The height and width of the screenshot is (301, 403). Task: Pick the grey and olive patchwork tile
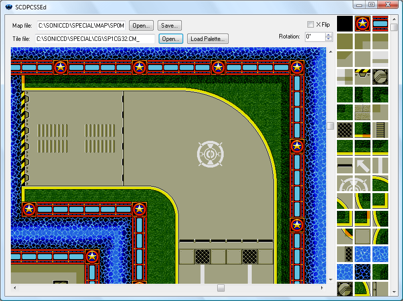coord(345,77)
